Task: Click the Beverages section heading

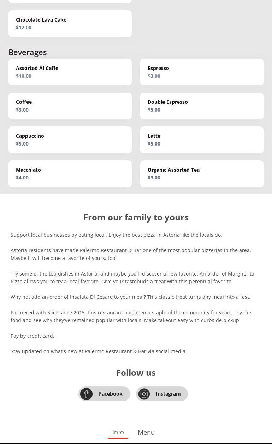Action: tap(28, 52)
